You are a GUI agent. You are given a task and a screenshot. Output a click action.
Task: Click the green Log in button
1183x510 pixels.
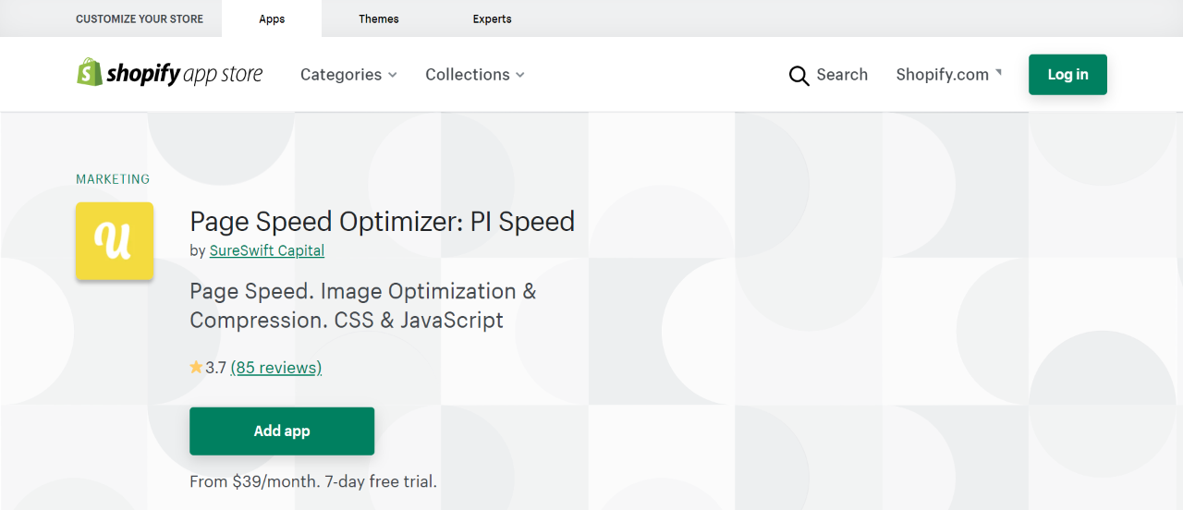click(x=1067, y=75)
